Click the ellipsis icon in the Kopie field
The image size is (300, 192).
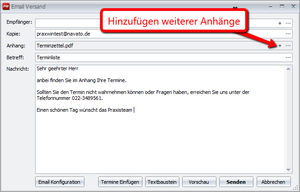coord(288,34)
